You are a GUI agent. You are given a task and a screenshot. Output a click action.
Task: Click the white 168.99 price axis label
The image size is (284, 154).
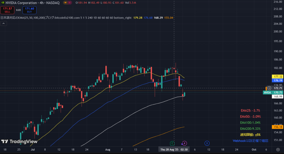pos(278,97)
